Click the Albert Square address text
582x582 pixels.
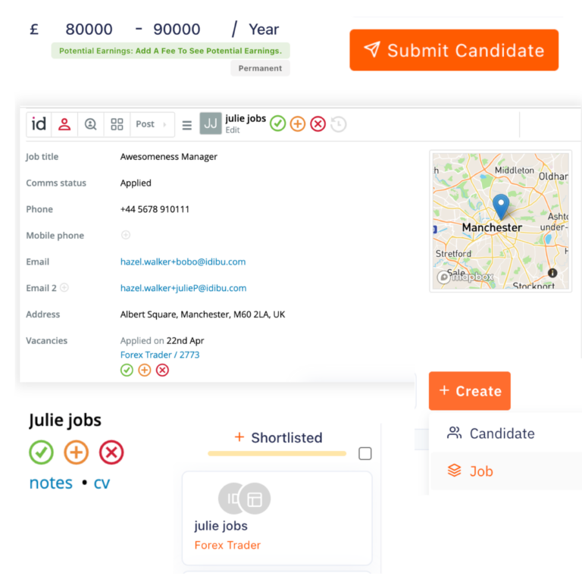tap(202, 314)
